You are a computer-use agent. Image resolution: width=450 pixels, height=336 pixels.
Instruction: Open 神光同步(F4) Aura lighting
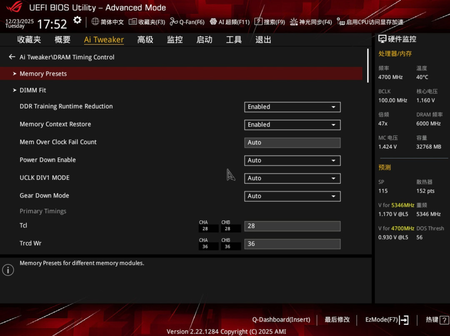[x=311, y=22]
